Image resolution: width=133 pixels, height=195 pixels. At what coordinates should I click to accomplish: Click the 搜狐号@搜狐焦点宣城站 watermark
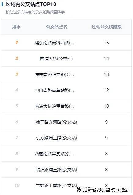[x=103, y=190]
